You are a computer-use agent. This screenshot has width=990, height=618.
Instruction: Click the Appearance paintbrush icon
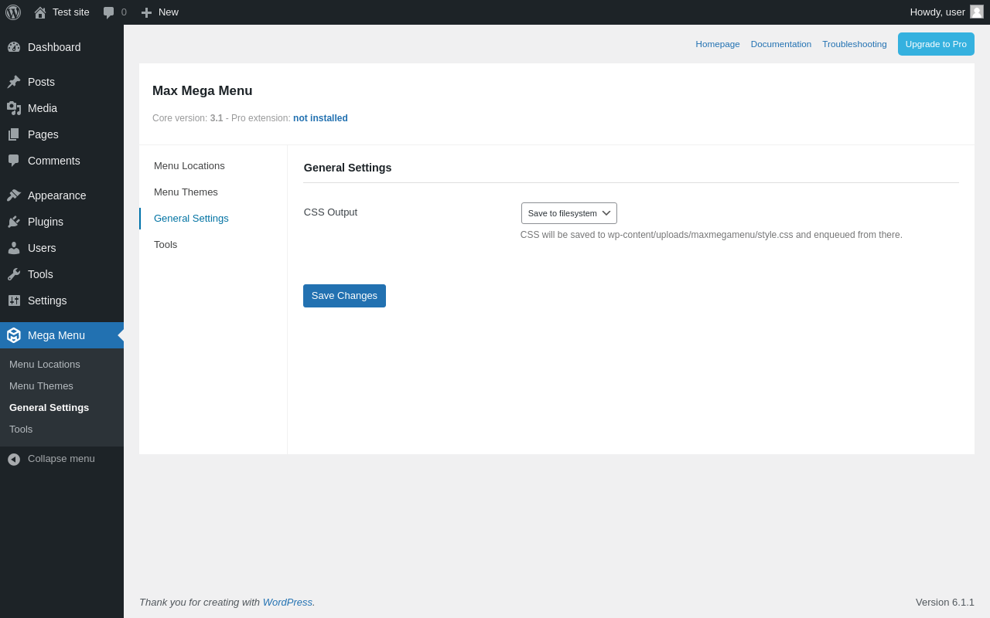(14, 195)
